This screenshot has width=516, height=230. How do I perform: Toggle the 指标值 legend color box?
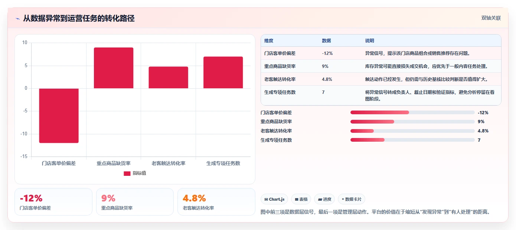click(x=127, y=173)
